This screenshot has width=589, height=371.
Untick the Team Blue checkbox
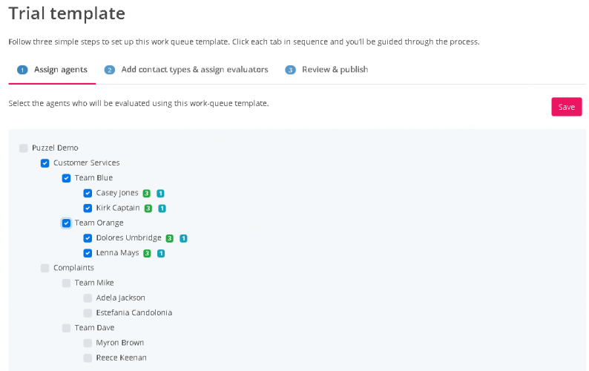67,178
